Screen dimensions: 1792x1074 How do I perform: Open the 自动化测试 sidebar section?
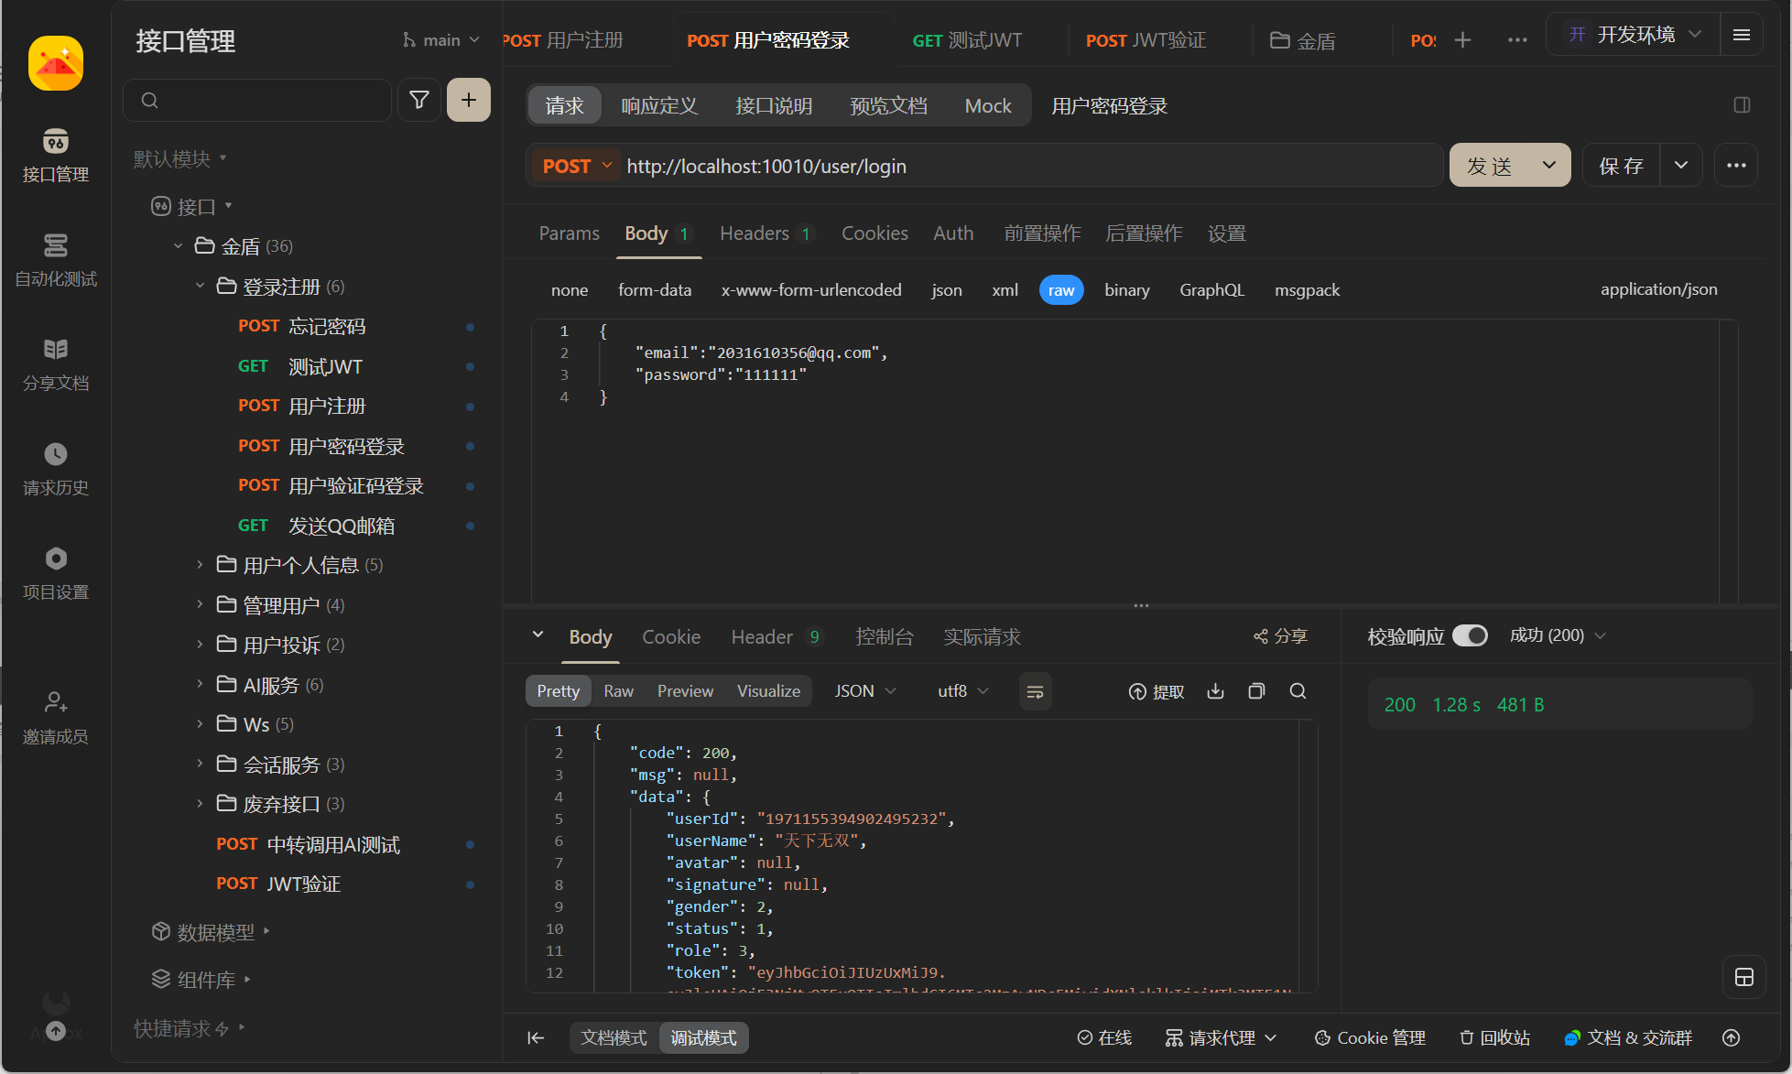56,260
